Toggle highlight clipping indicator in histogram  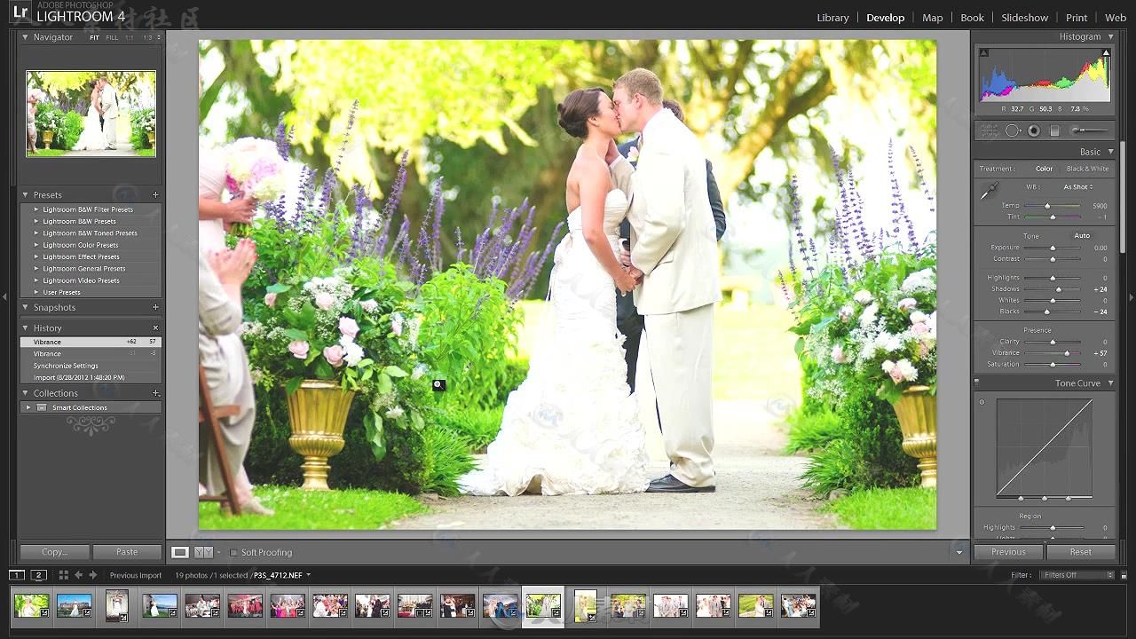pyautogui.click(x=1106, y=53)
